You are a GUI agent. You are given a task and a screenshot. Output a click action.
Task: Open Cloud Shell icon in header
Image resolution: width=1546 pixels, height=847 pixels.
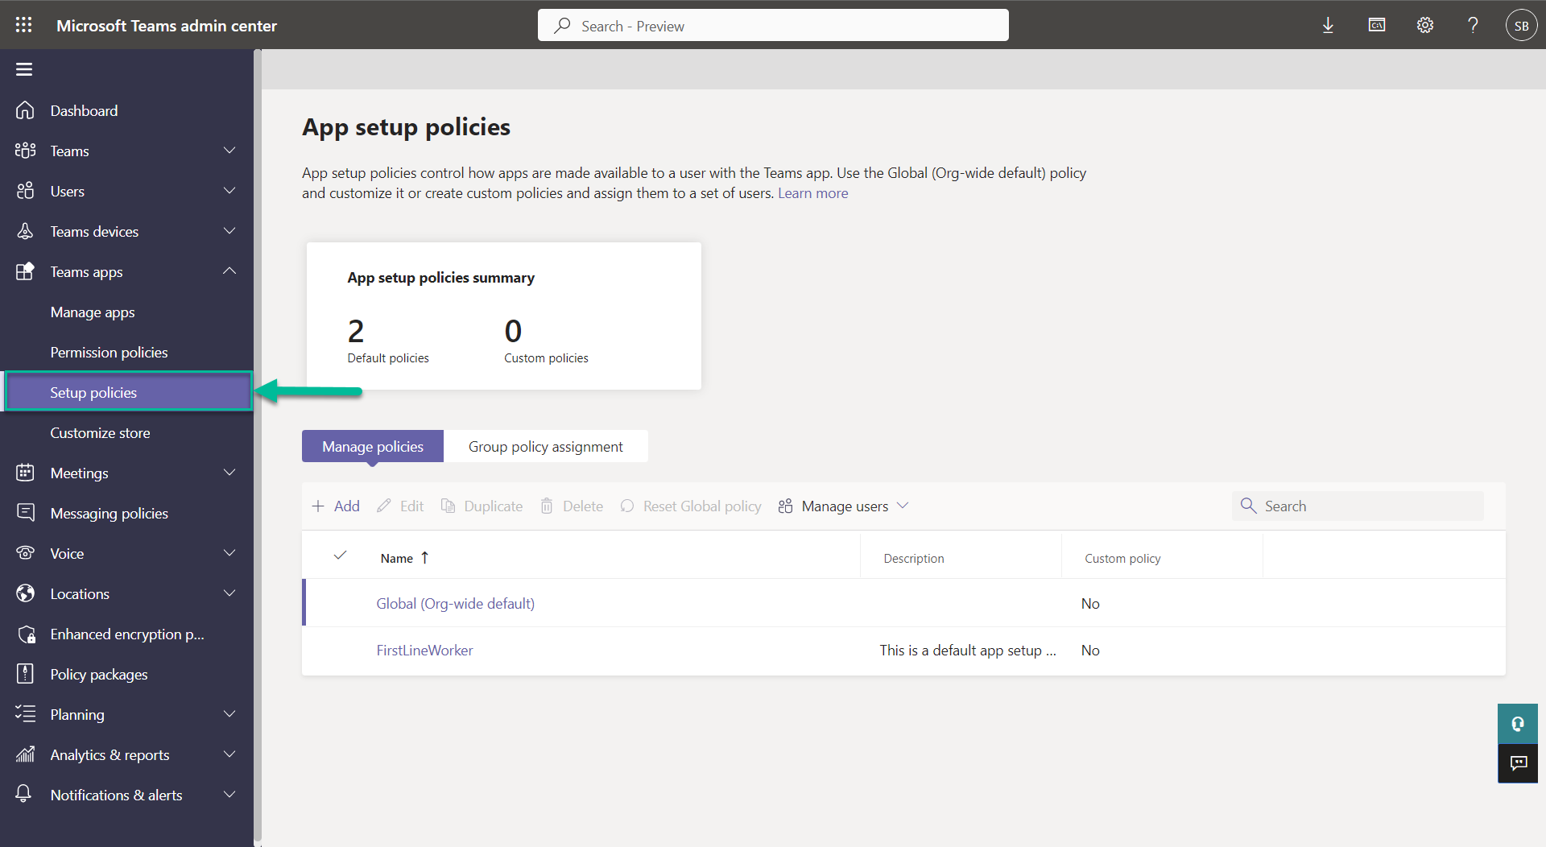(1377, 26)
